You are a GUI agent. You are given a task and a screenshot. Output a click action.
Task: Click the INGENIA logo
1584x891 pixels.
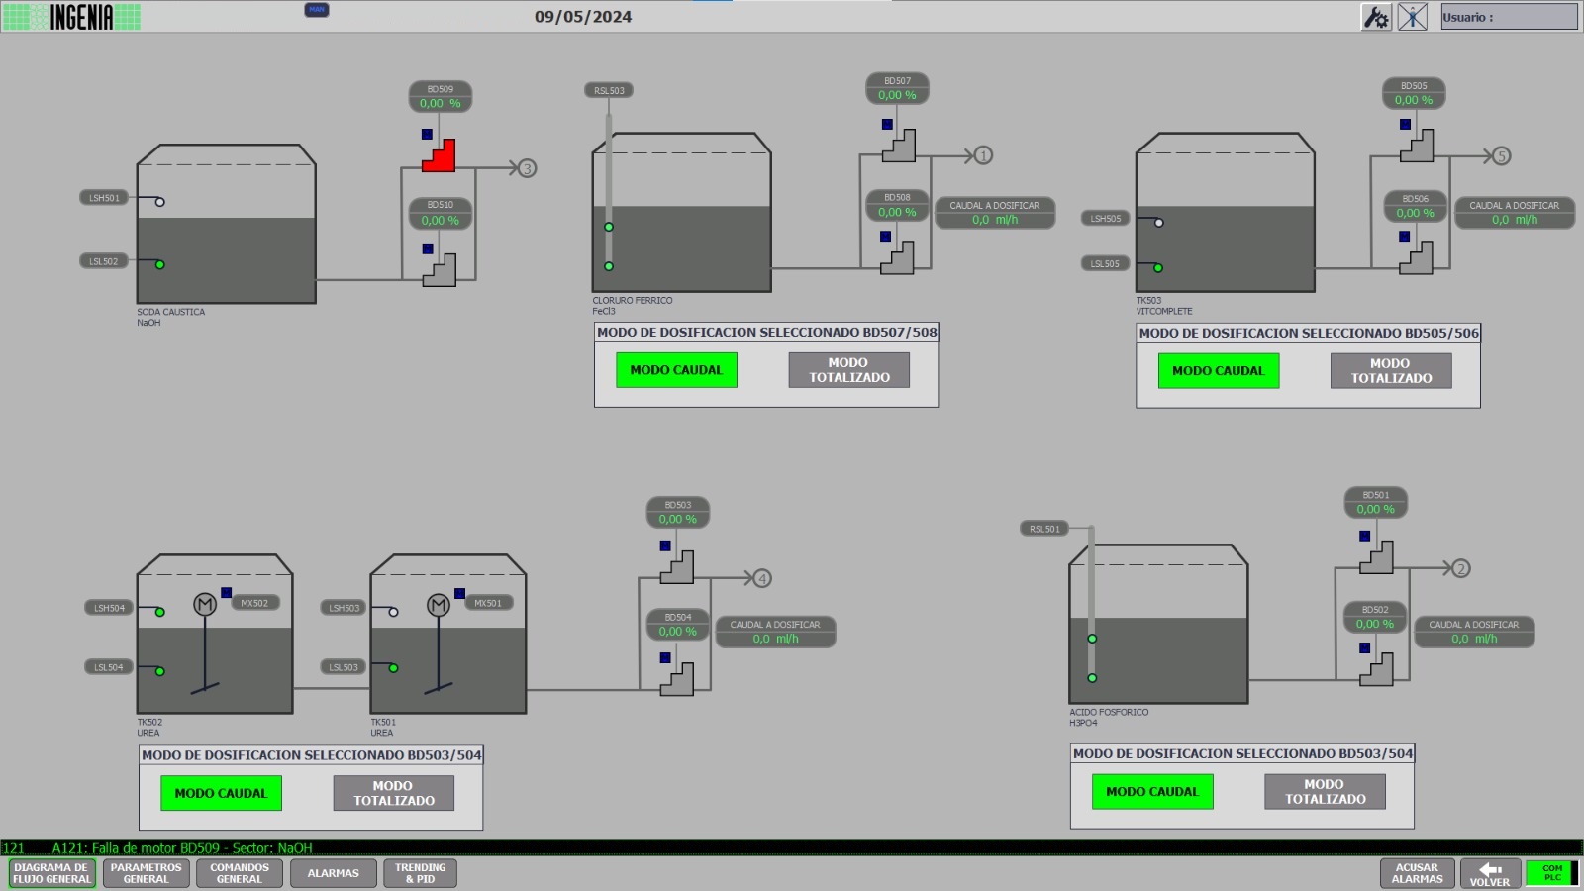point(71,17)
